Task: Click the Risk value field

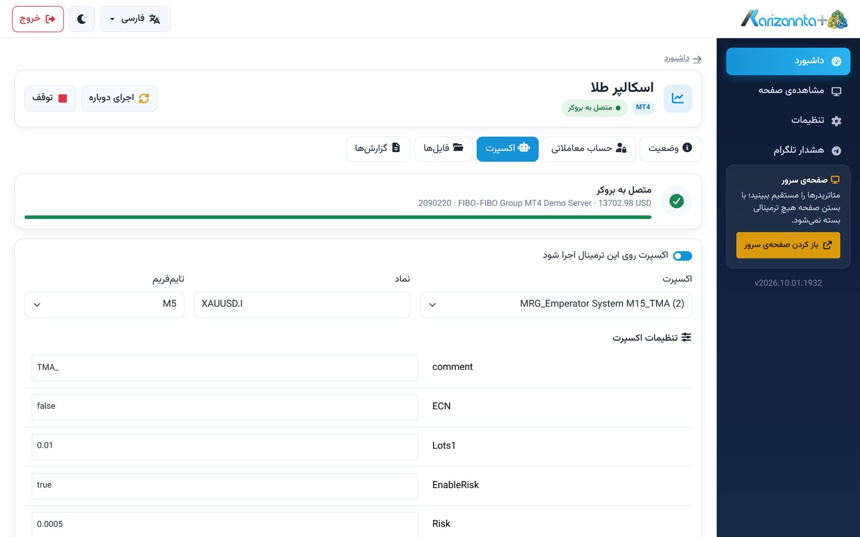Action: tap(225, 524)
